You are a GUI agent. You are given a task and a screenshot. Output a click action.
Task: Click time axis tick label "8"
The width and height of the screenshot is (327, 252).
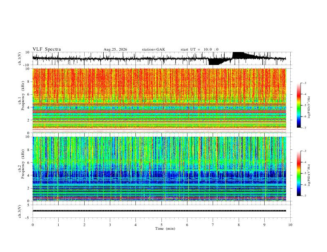coord(239,225)
